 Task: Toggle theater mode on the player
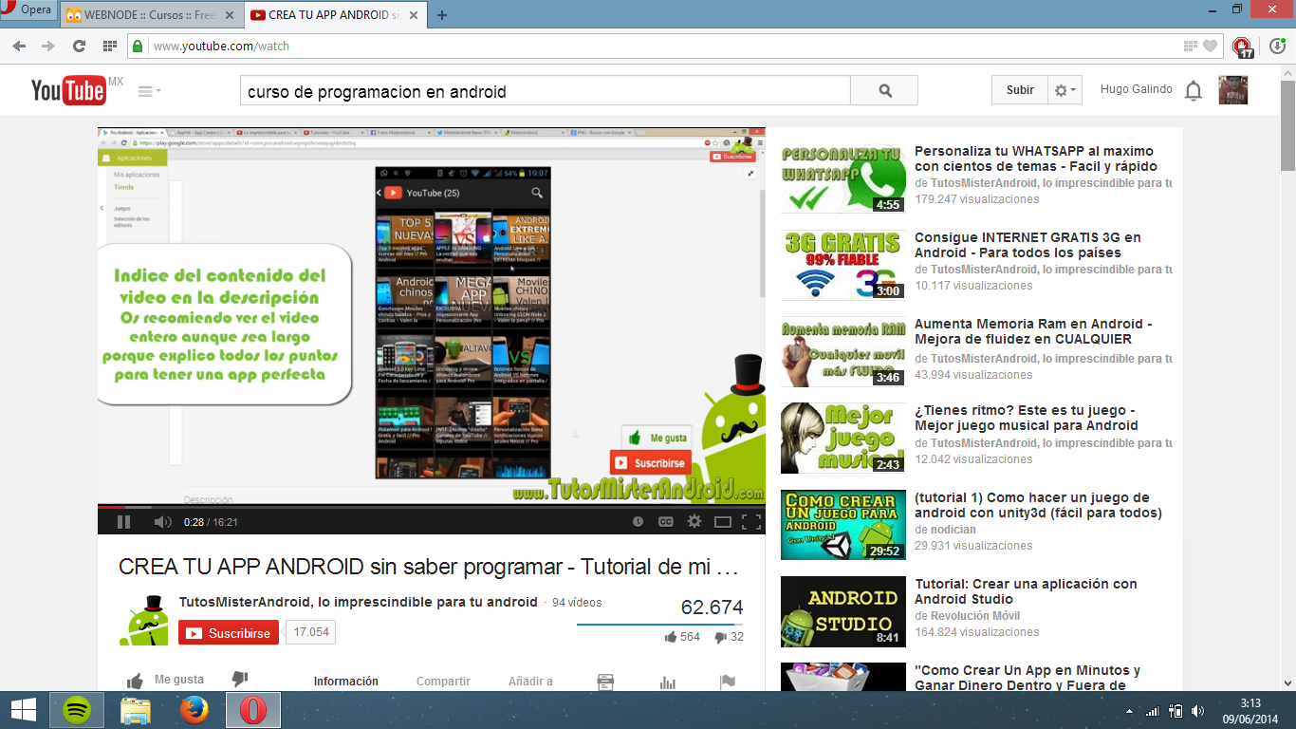click(x=723, y=522)
